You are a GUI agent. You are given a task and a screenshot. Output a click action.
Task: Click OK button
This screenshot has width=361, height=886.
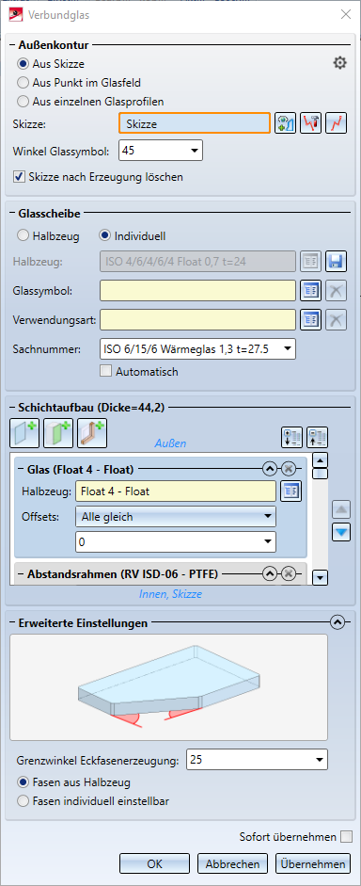pyautogui.click(x=154, y=864)
